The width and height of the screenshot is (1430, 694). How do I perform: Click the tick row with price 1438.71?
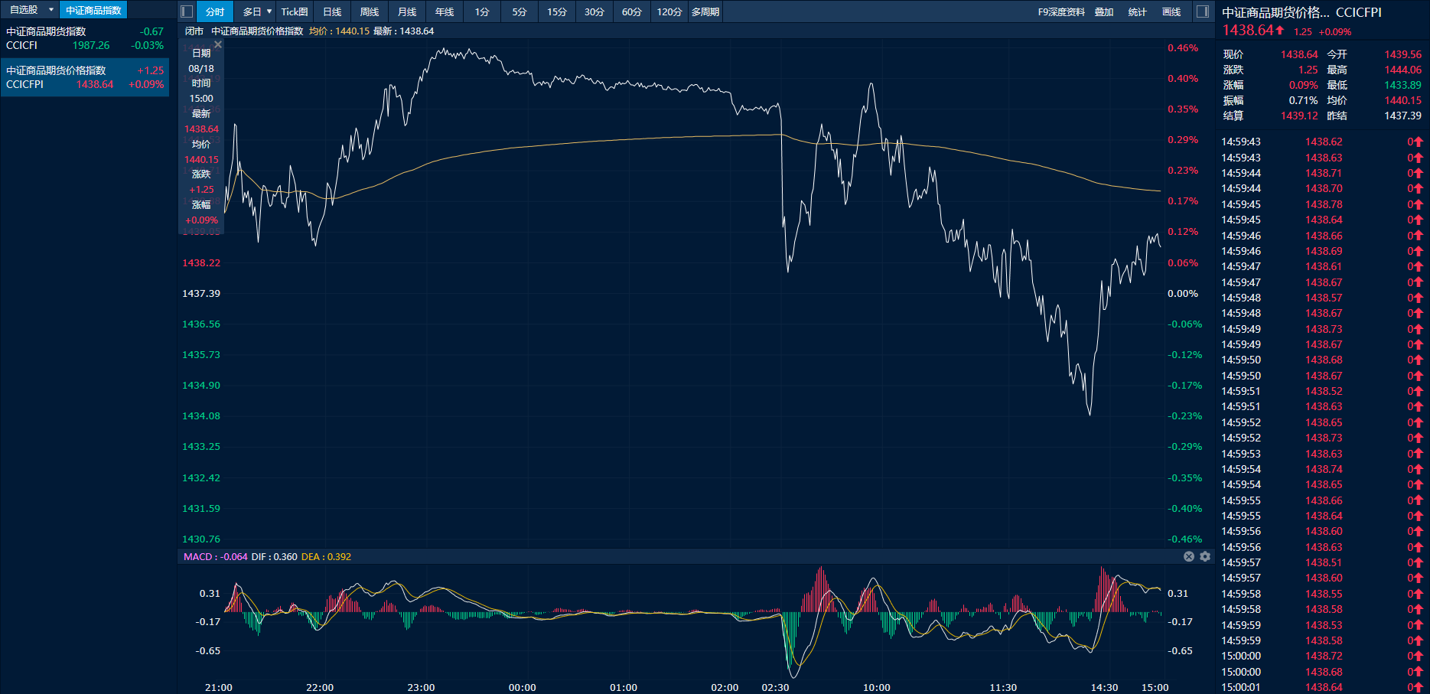click(x=1321, y=173)
